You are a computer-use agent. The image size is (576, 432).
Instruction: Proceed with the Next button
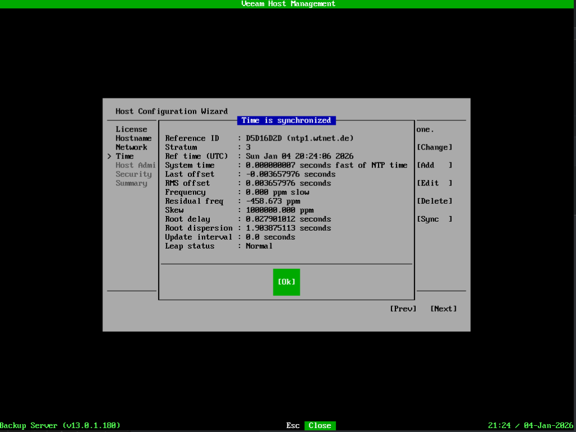(x=443, y=309)
